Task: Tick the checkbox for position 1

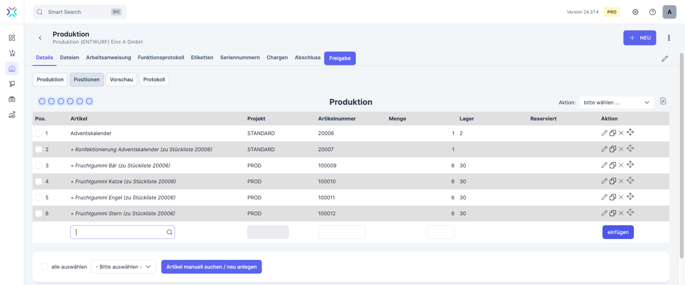Action: pyautogui.click(x=39, y=134)
